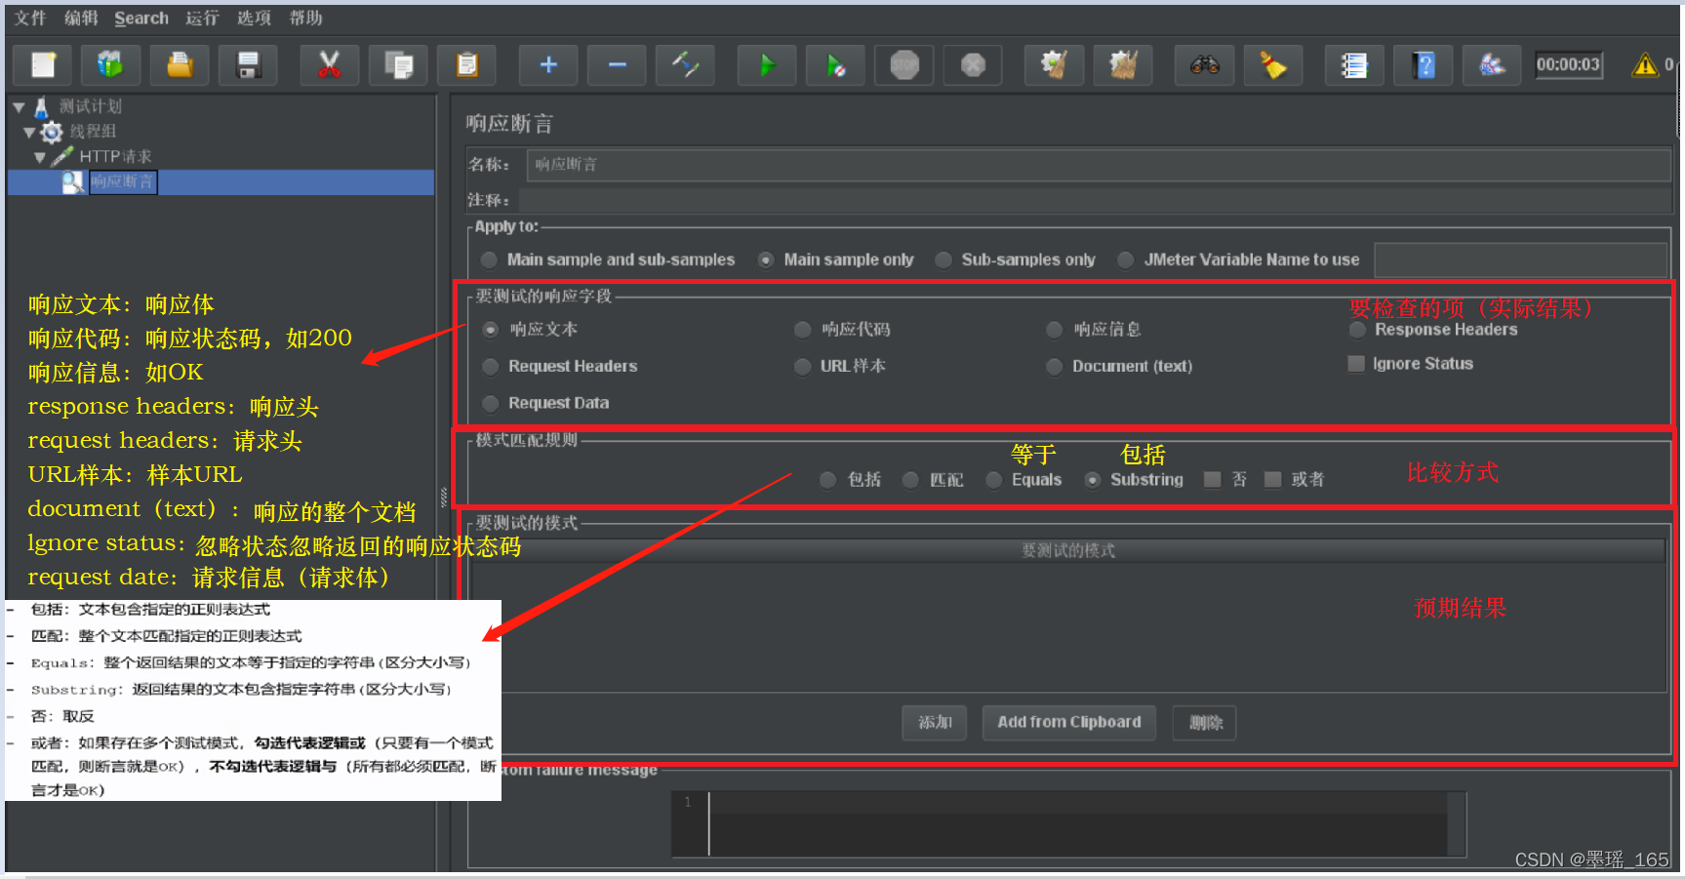Check the Ignore Status checkbox
The width and height of the screenshot is (1685, 879).
(1356, 364)
